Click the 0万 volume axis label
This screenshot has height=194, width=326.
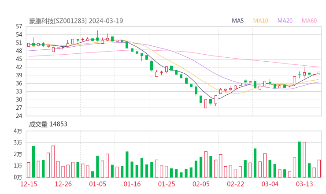coord(18,177)
